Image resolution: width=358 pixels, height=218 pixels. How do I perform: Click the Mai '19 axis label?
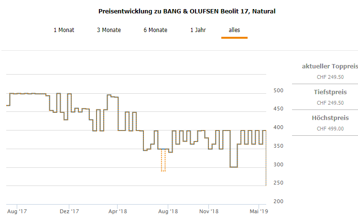point(258,211)
